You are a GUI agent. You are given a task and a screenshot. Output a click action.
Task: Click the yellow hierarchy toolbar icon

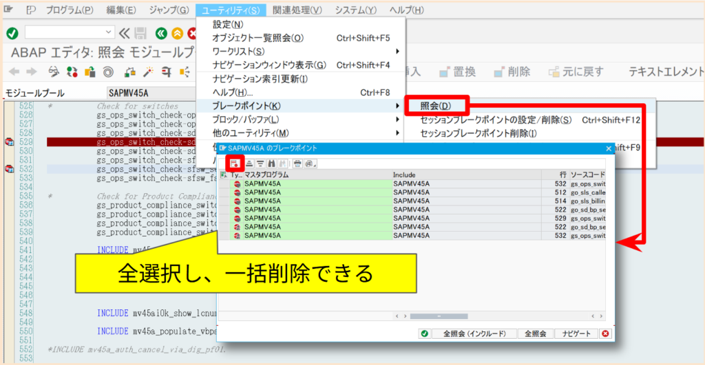(x=185, y=72)
